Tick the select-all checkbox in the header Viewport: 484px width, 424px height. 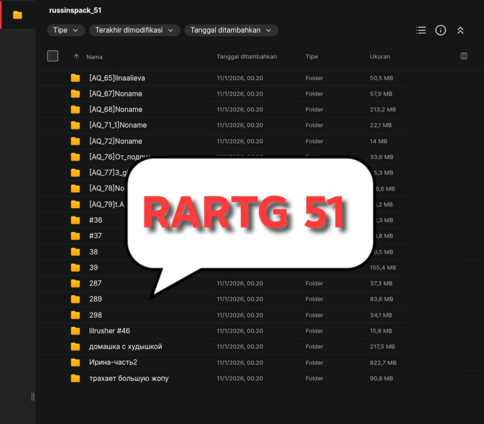(53, 56)
